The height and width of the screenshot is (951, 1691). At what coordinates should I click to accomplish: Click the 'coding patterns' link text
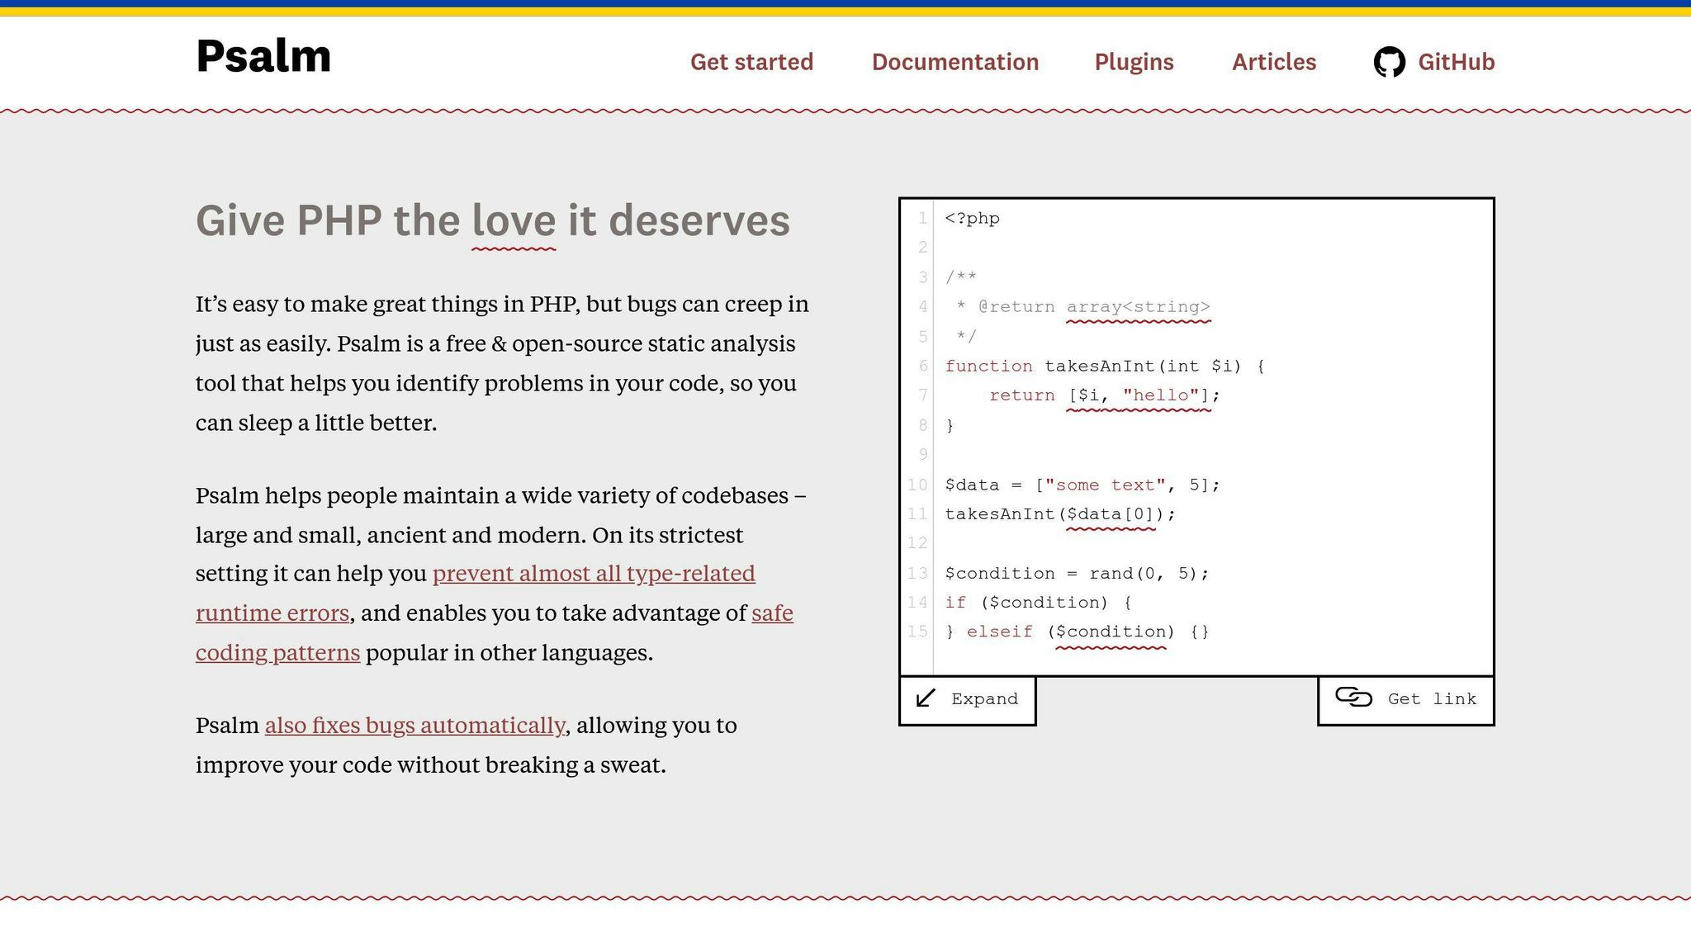(x=278, y=653)
